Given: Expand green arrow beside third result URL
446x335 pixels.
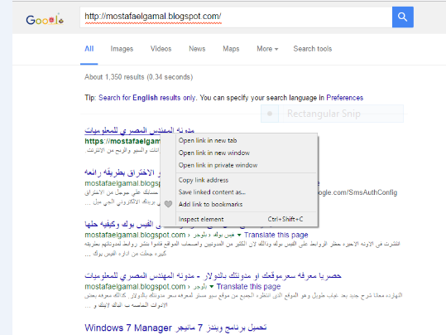Looking at the screenshot, I should (239, 235).
